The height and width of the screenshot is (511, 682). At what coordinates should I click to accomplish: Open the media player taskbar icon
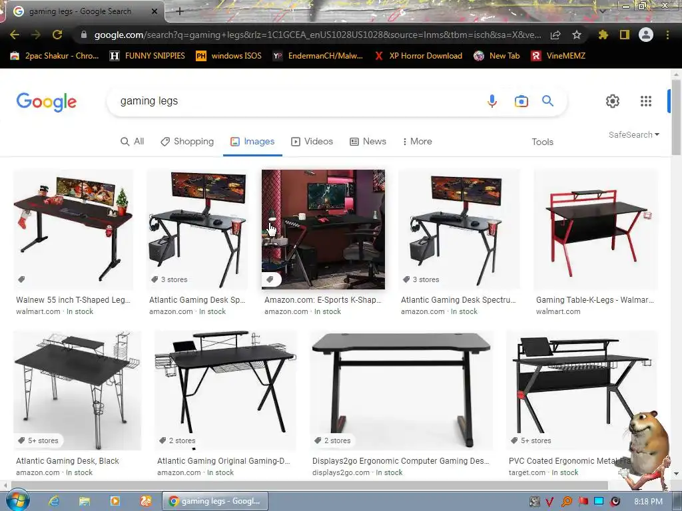tap(115, 501)
